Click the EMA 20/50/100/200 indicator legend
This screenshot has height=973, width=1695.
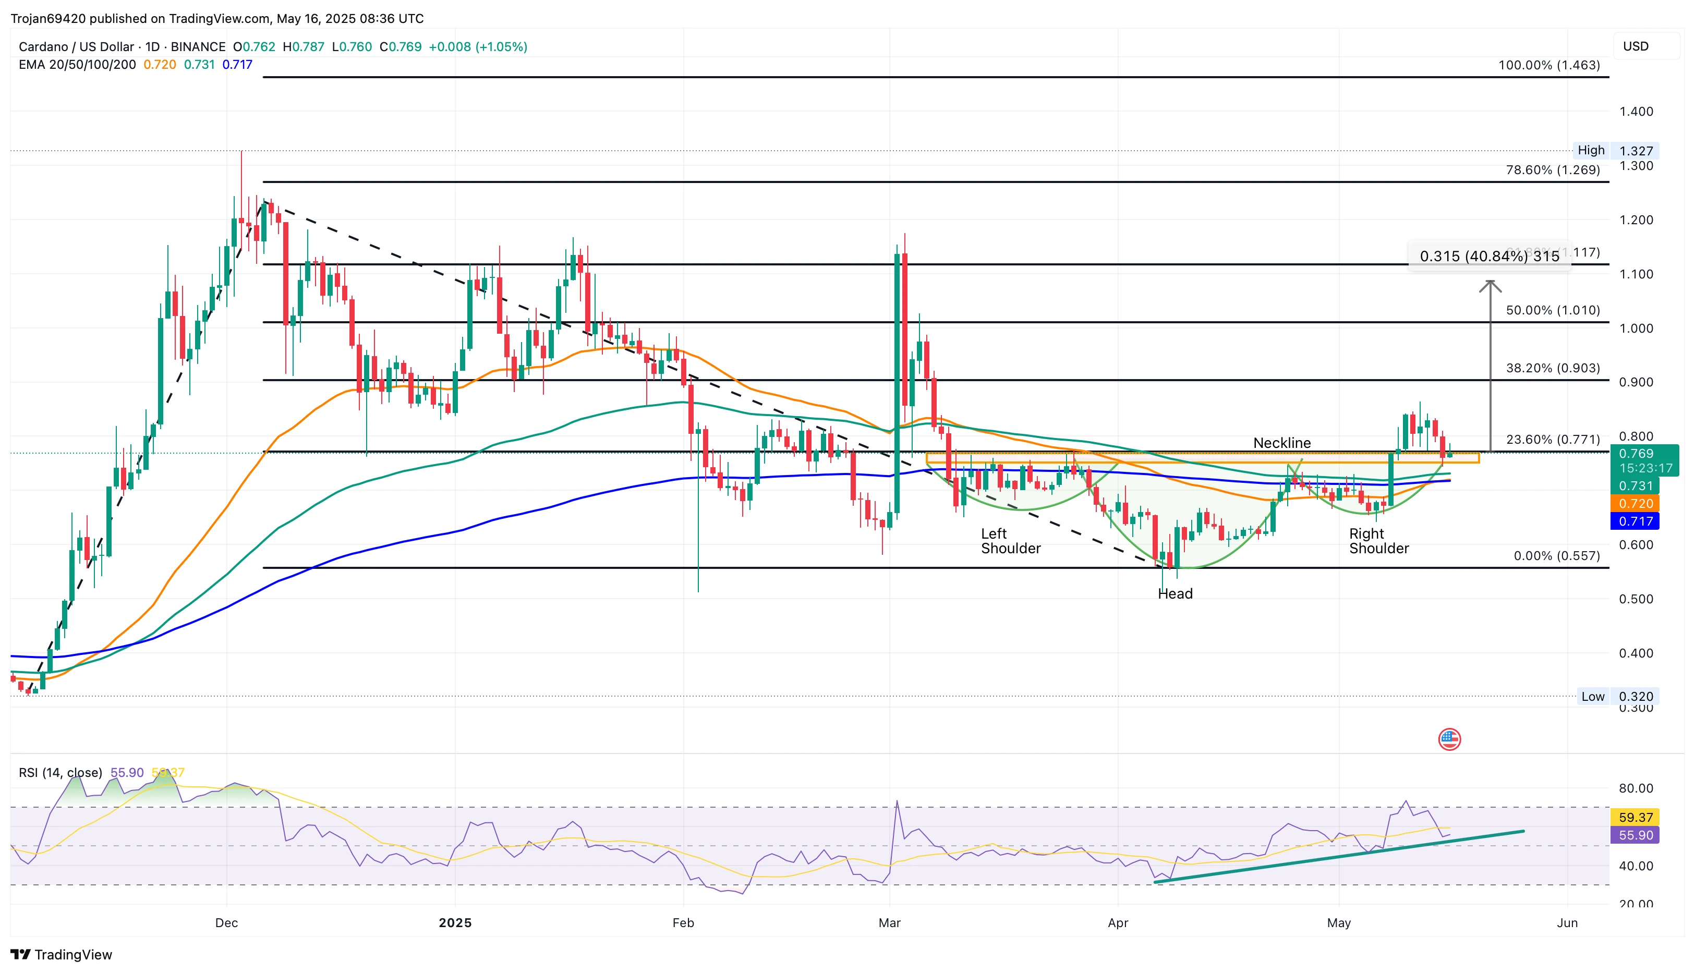point(78,65)
